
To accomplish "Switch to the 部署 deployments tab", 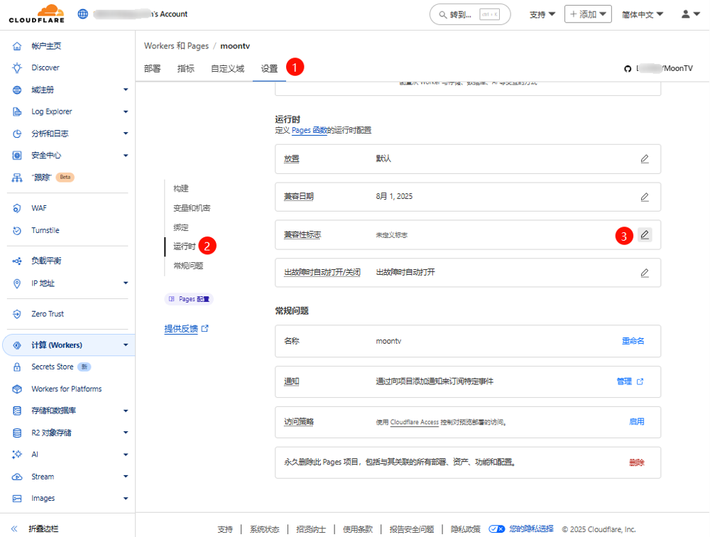I will pyautogui.click(x=152, y=69).
